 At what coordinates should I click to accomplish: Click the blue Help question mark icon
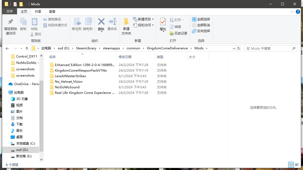pos(298,12)
